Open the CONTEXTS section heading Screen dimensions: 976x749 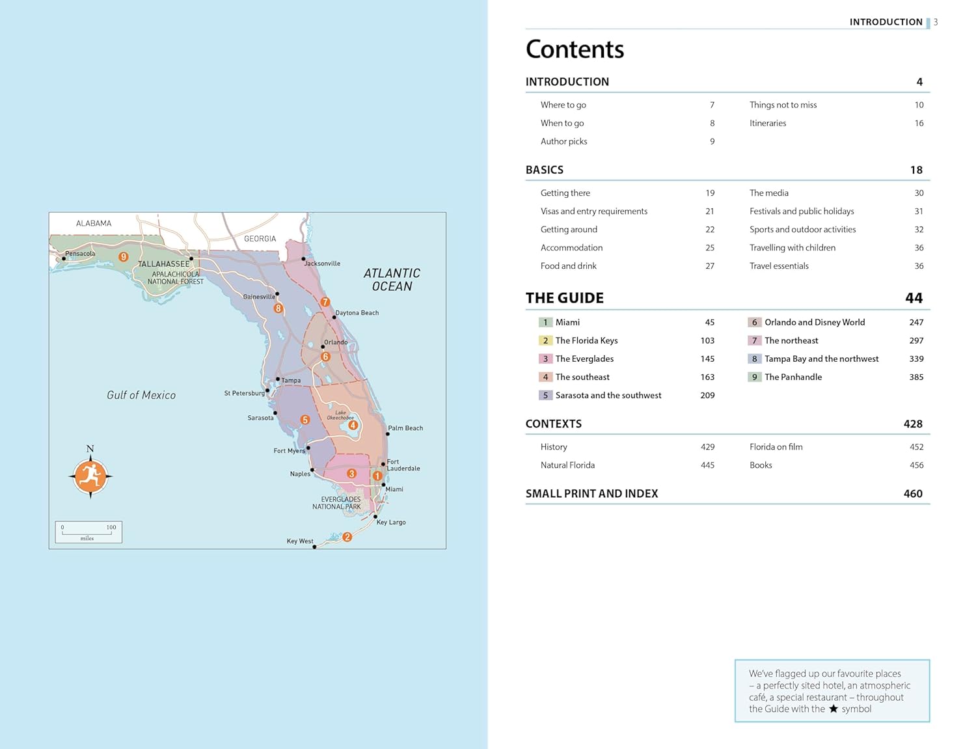point(553,424)
